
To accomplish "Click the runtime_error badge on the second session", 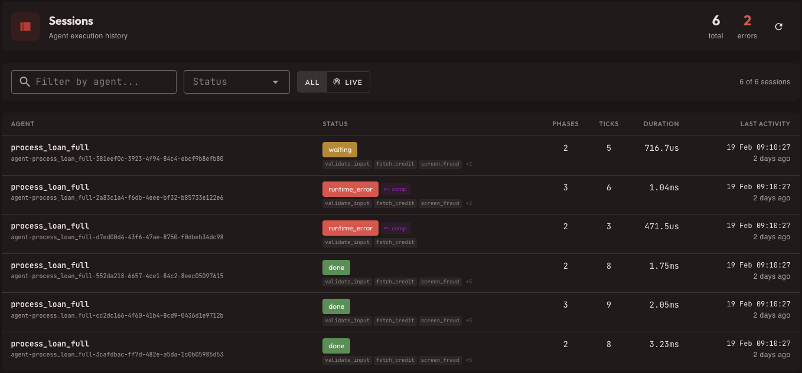I will (350, 189).
